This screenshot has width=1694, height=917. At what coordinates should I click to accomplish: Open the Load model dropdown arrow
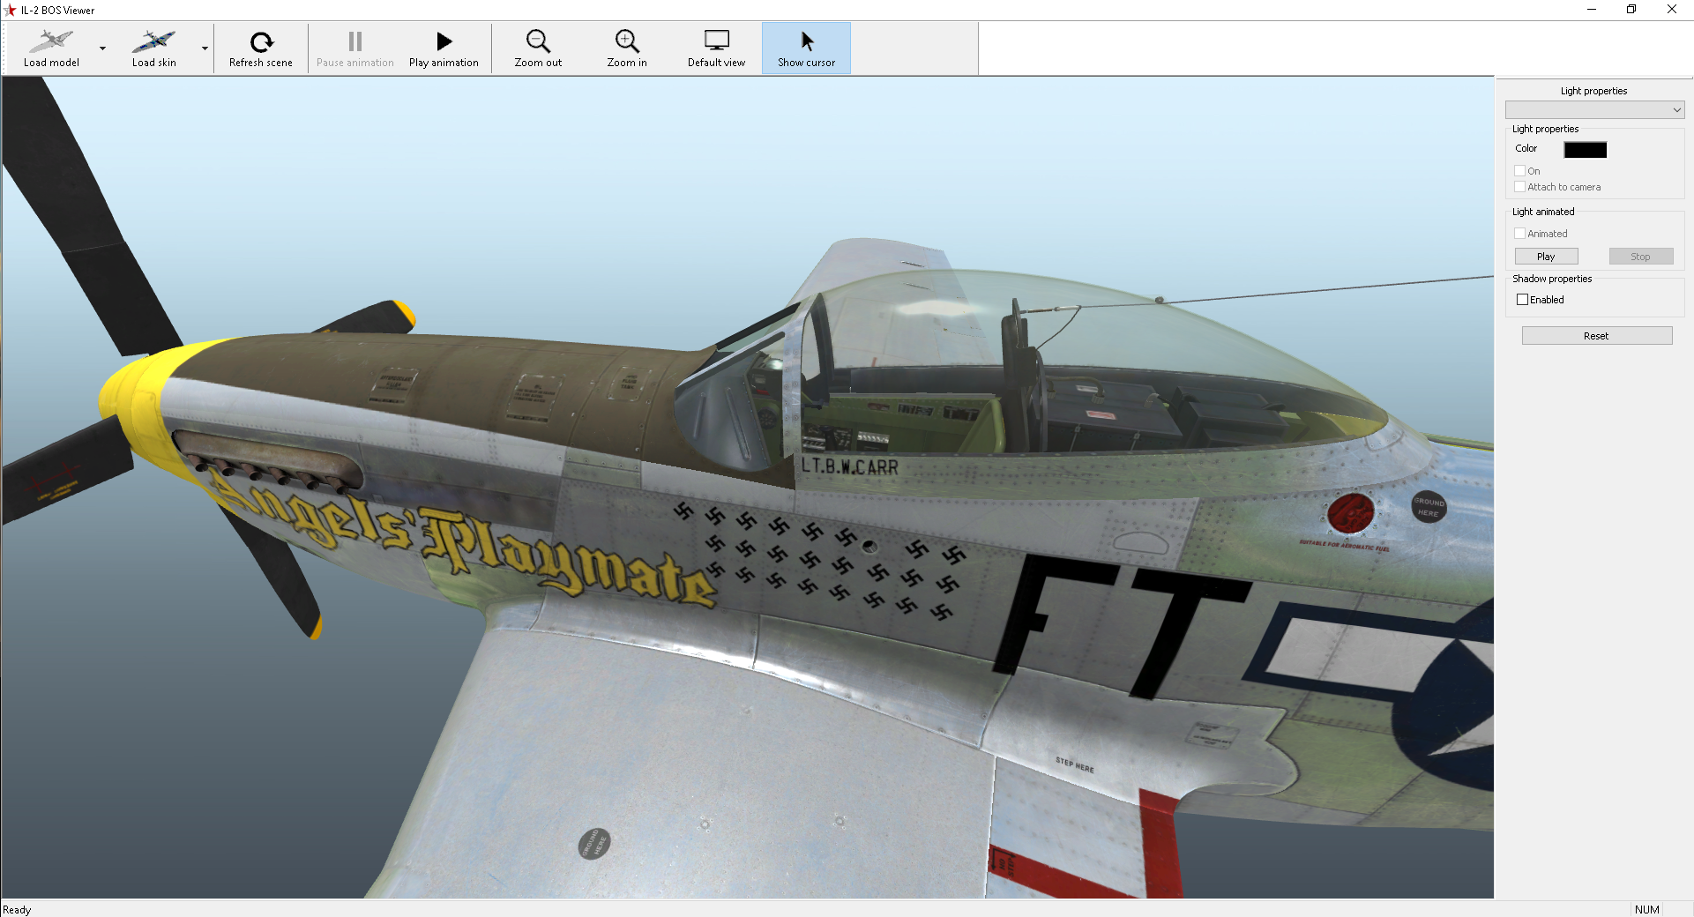[x=103, y=48]
